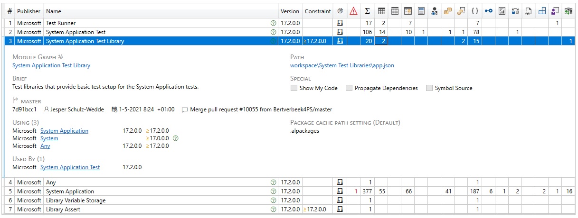The width and height of the screenshot is (578, 218).
Task: Follow the System Application link under Using
Action: [64, 131]
